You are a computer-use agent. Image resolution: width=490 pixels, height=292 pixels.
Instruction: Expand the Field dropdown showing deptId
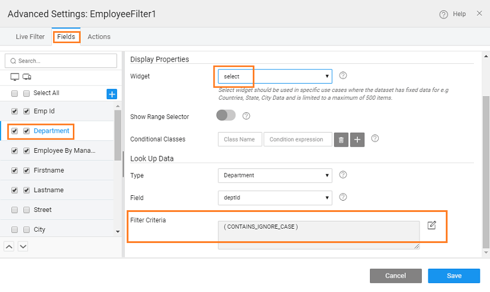(275, 197)
